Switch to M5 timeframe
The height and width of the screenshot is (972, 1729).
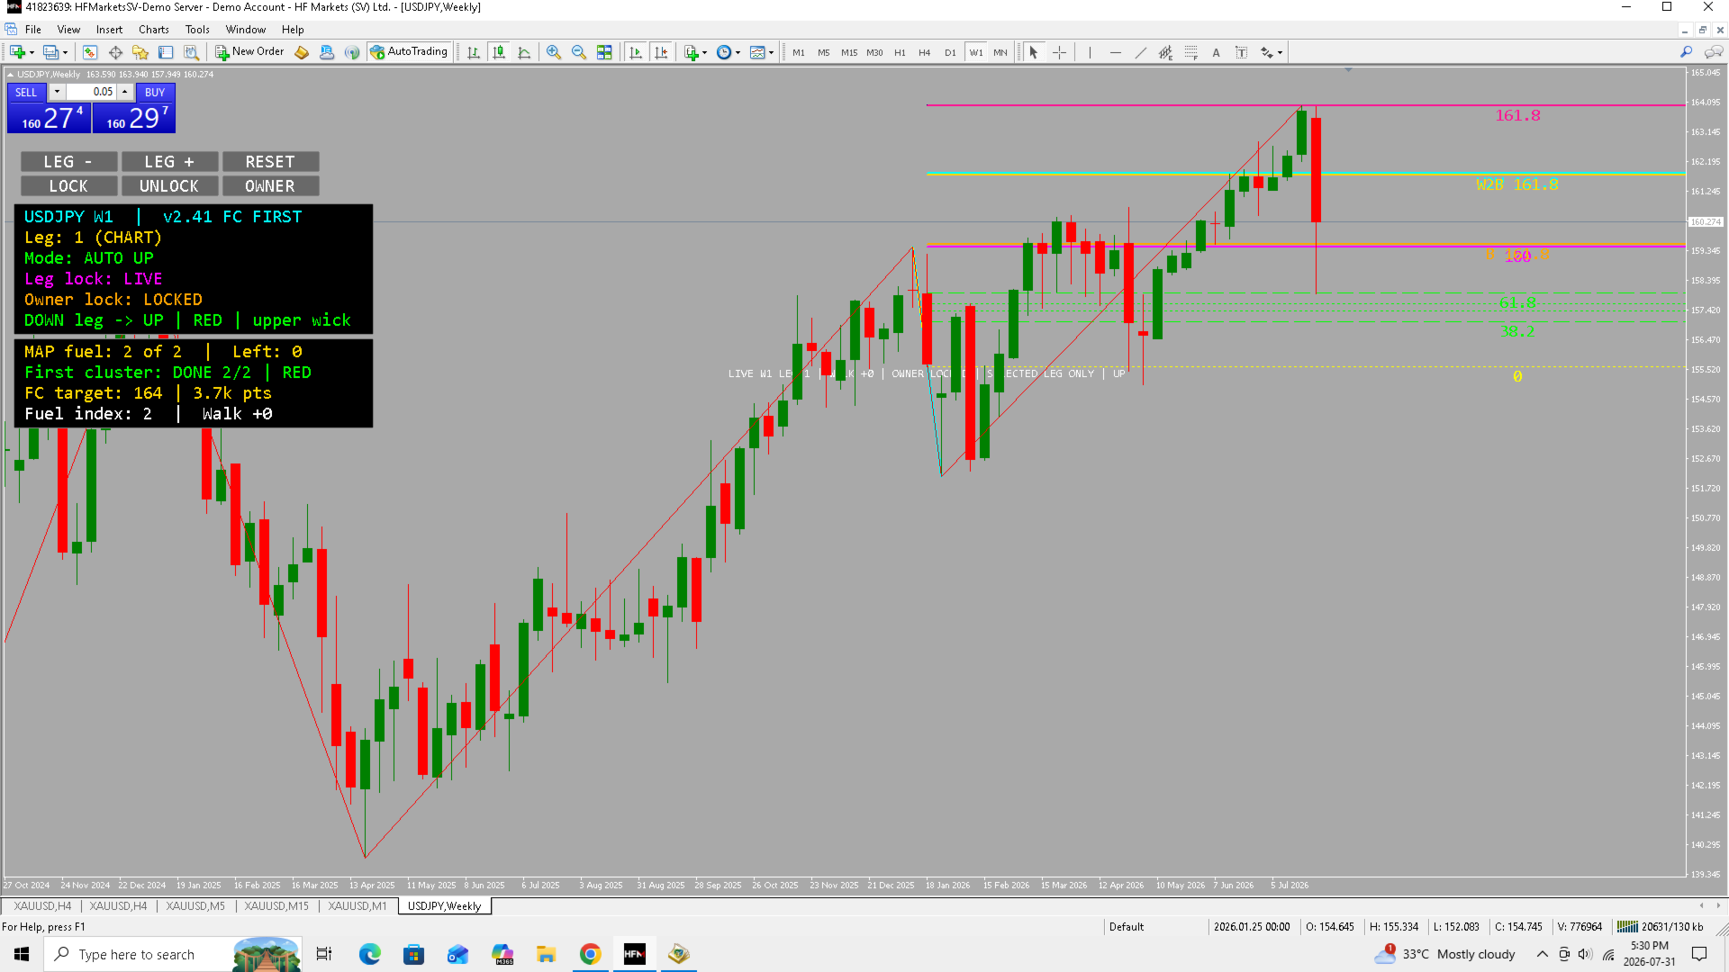click(824, 52)
